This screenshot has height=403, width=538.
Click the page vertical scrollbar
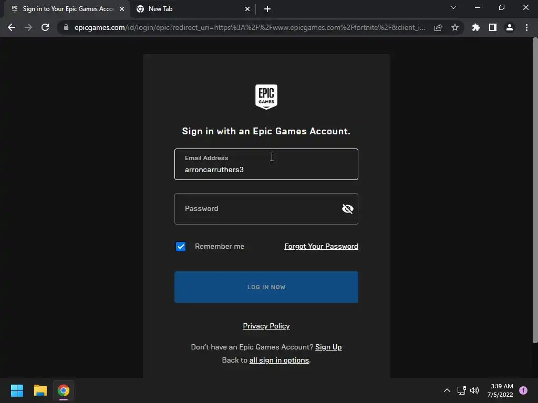click(535, 190)
